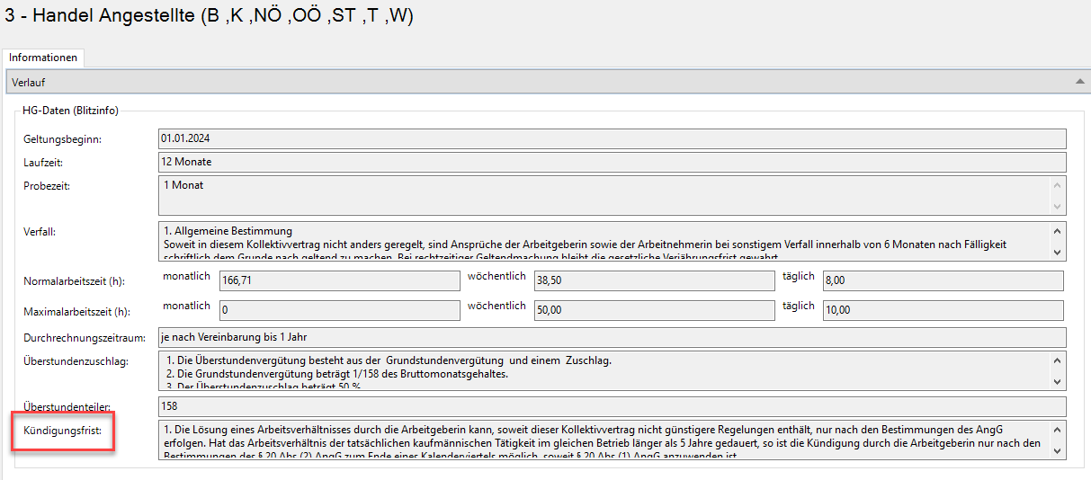This screenshot has width=1091, height=480.
Task: Click the Geltungsbeginn date field
Action: click(612, 138)
